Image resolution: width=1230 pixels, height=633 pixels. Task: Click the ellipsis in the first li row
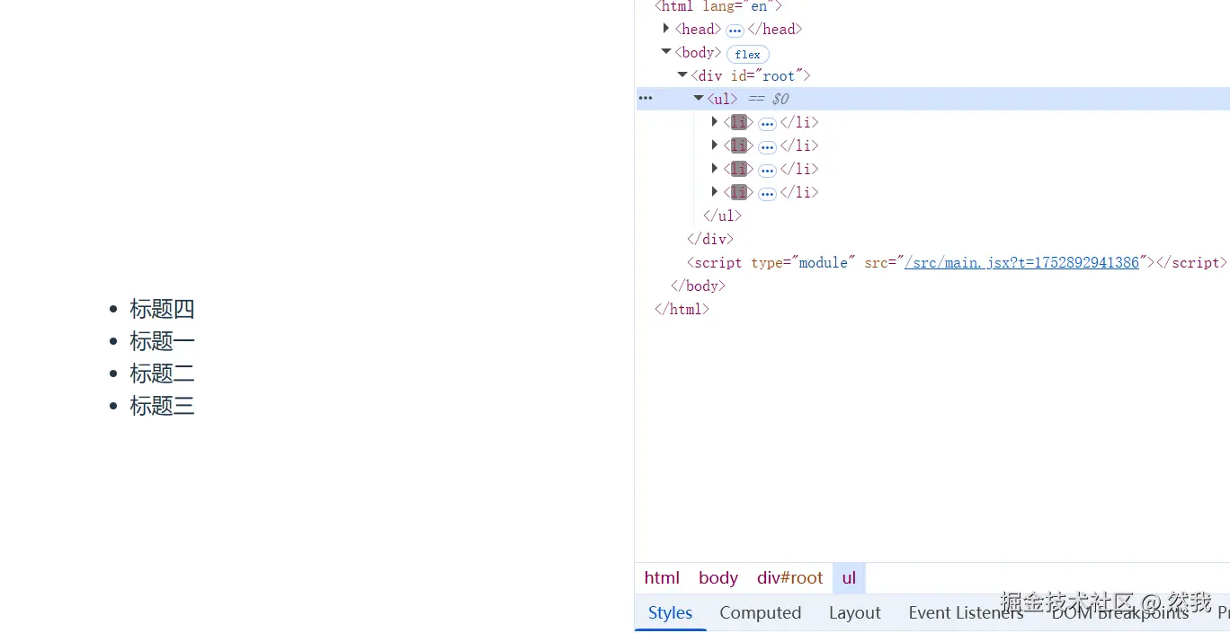(767, 123)
